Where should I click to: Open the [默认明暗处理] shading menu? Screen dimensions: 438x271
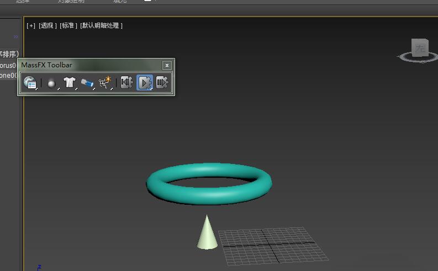point(101,25)
